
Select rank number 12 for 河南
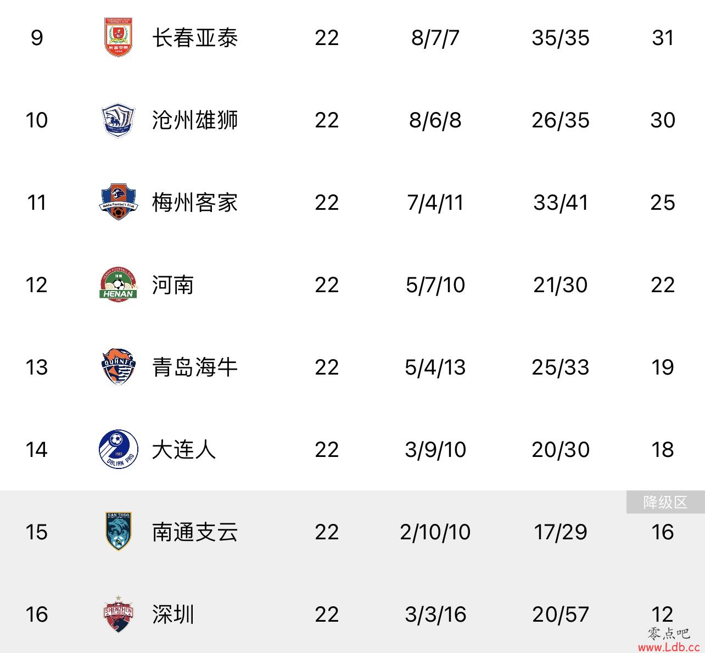click(36, 285)
